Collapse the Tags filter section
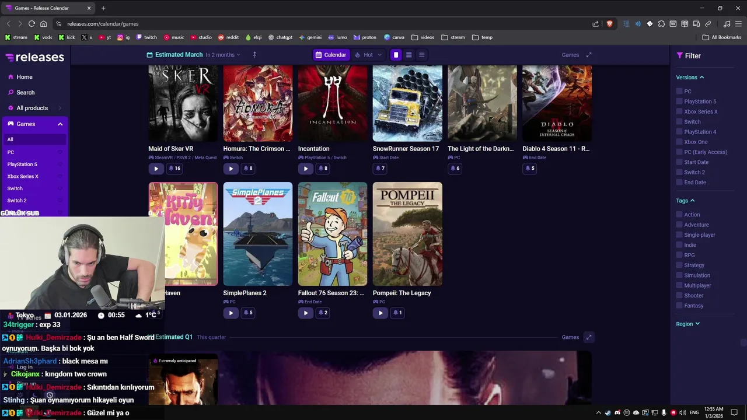747x420 pixels. 685,201
